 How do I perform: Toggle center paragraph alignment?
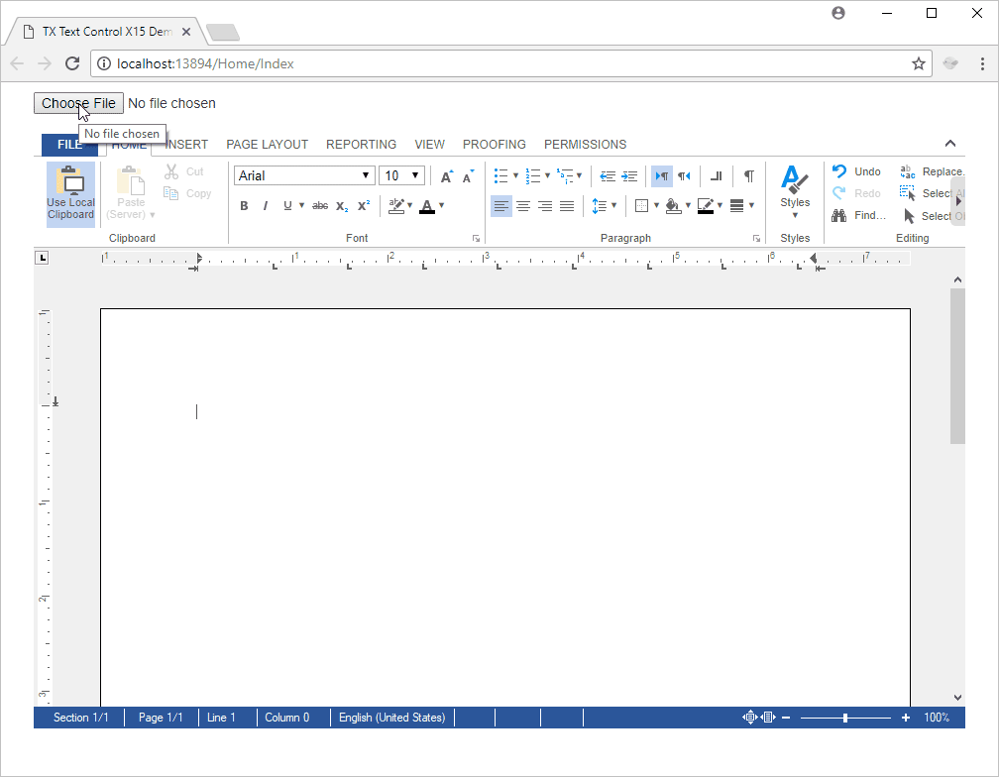click(x=523, y=206)
